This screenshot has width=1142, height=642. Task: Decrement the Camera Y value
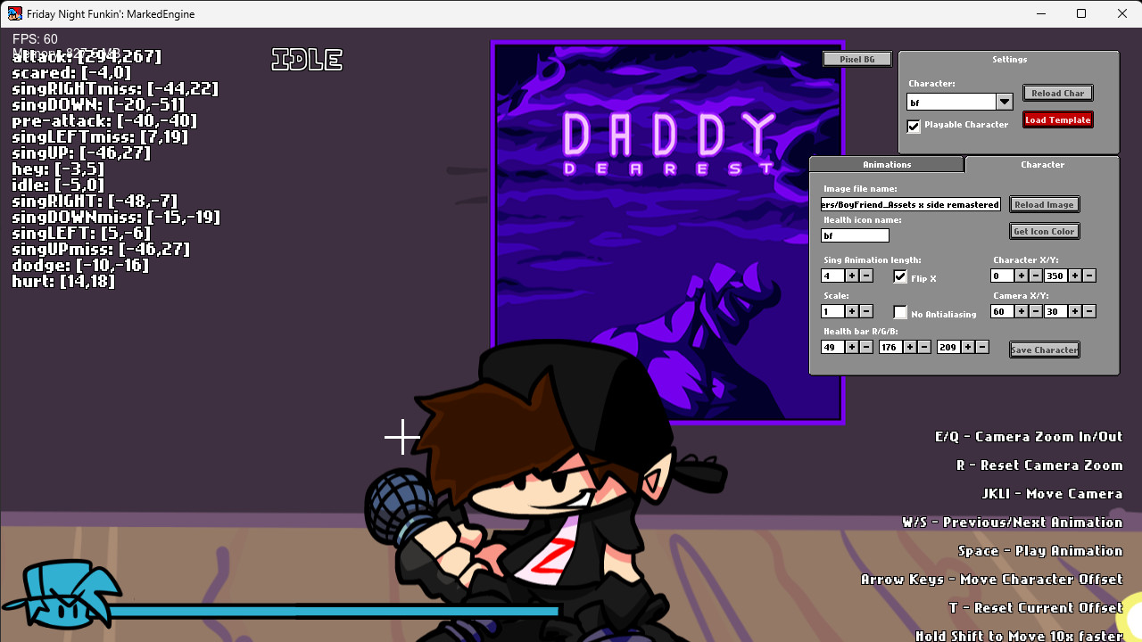coord(1089,312)
